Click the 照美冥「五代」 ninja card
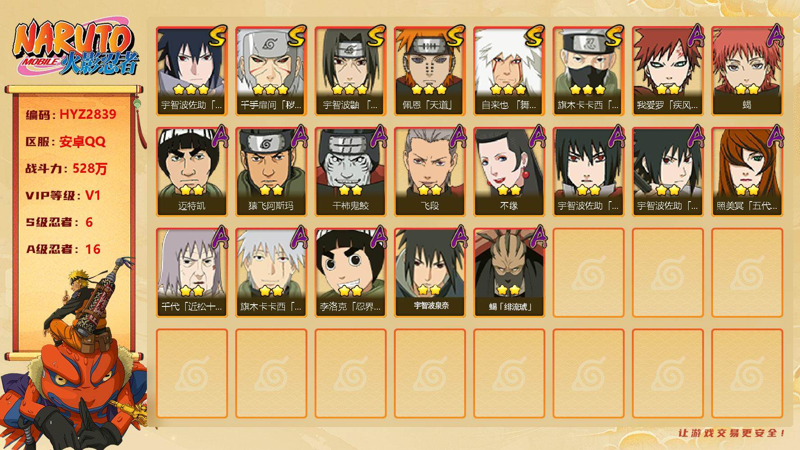Image resolution: width=800 pixels, height=450 pixels. pos(747,172)
